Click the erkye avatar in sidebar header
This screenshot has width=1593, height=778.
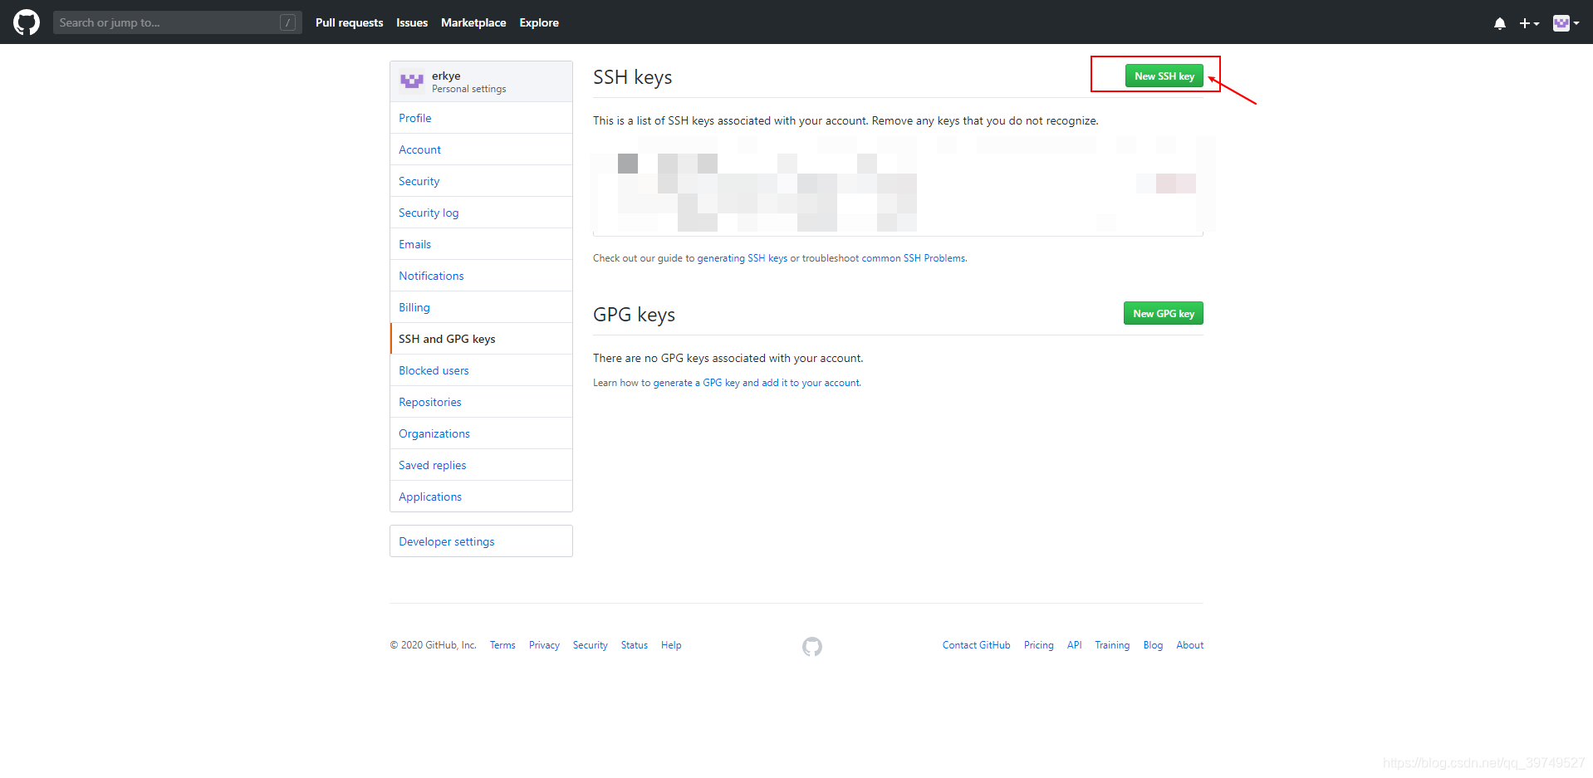412,81
